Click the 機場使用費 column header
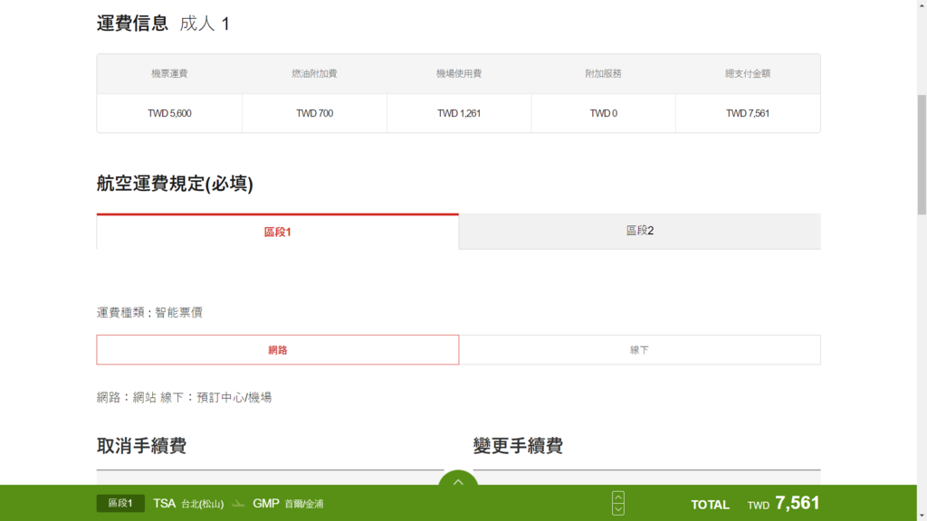 point(459,74)
